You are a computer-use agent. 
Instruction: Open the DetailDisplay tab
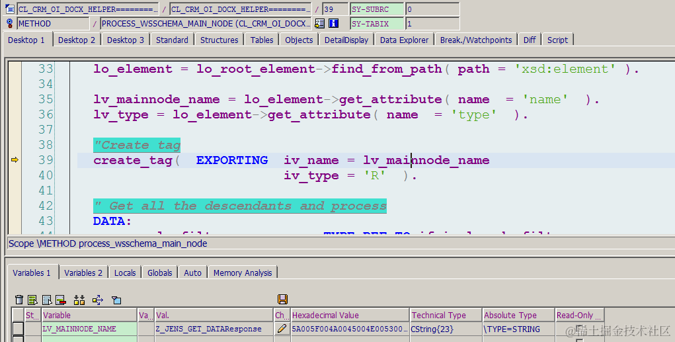tap(346, 40)
